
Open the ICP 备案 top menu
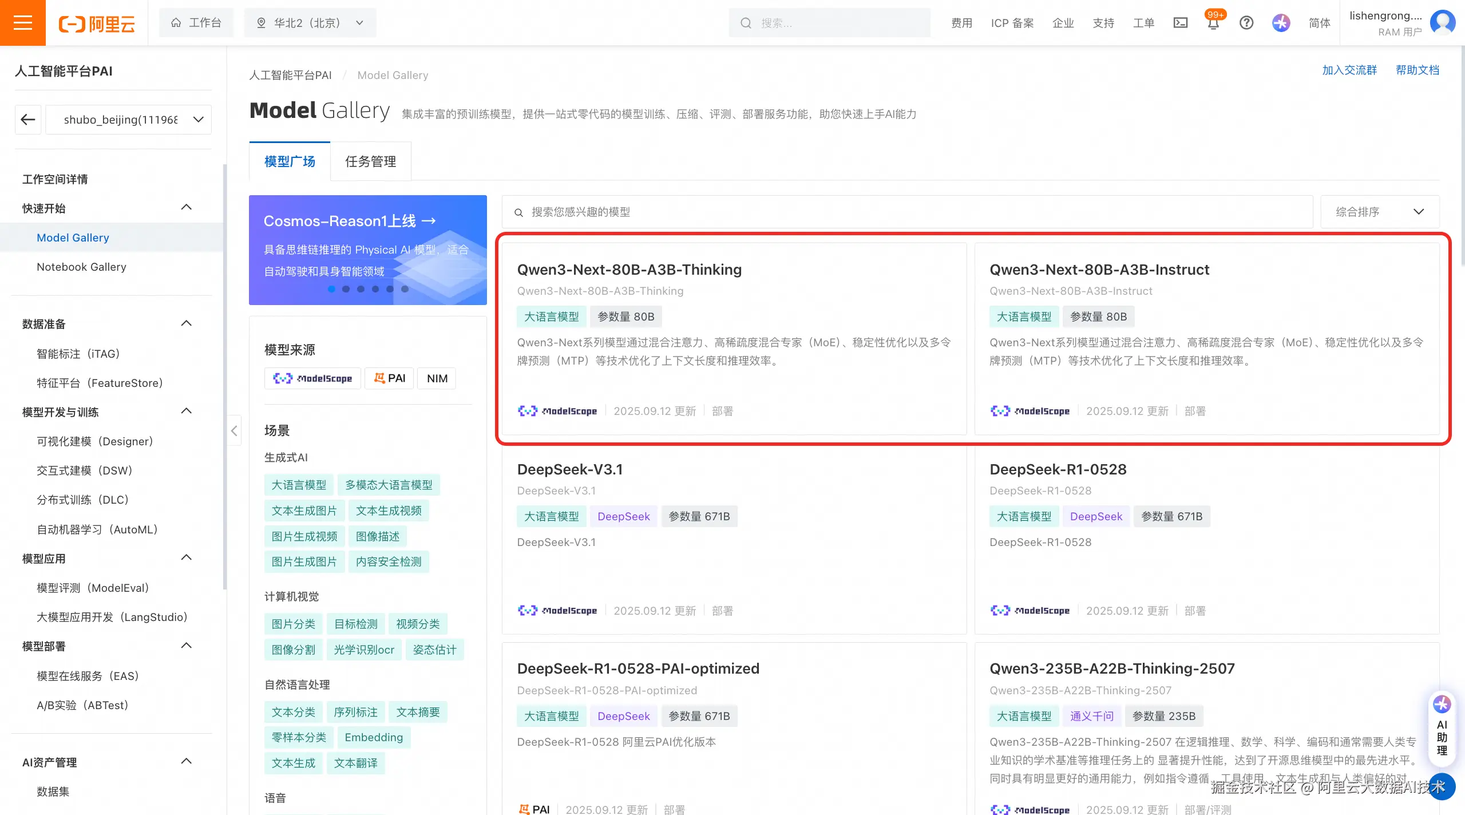click(x=1012, y=23)
